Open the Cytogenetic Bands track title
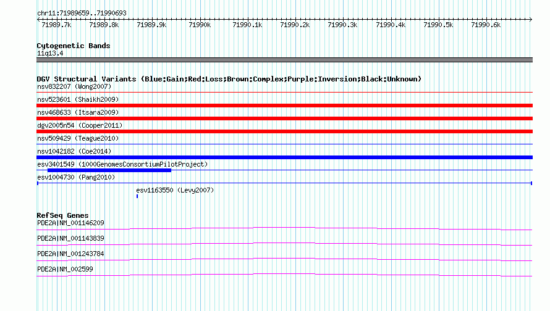The width and height of the screenshot is (550, 311). (x=74, y=46)
